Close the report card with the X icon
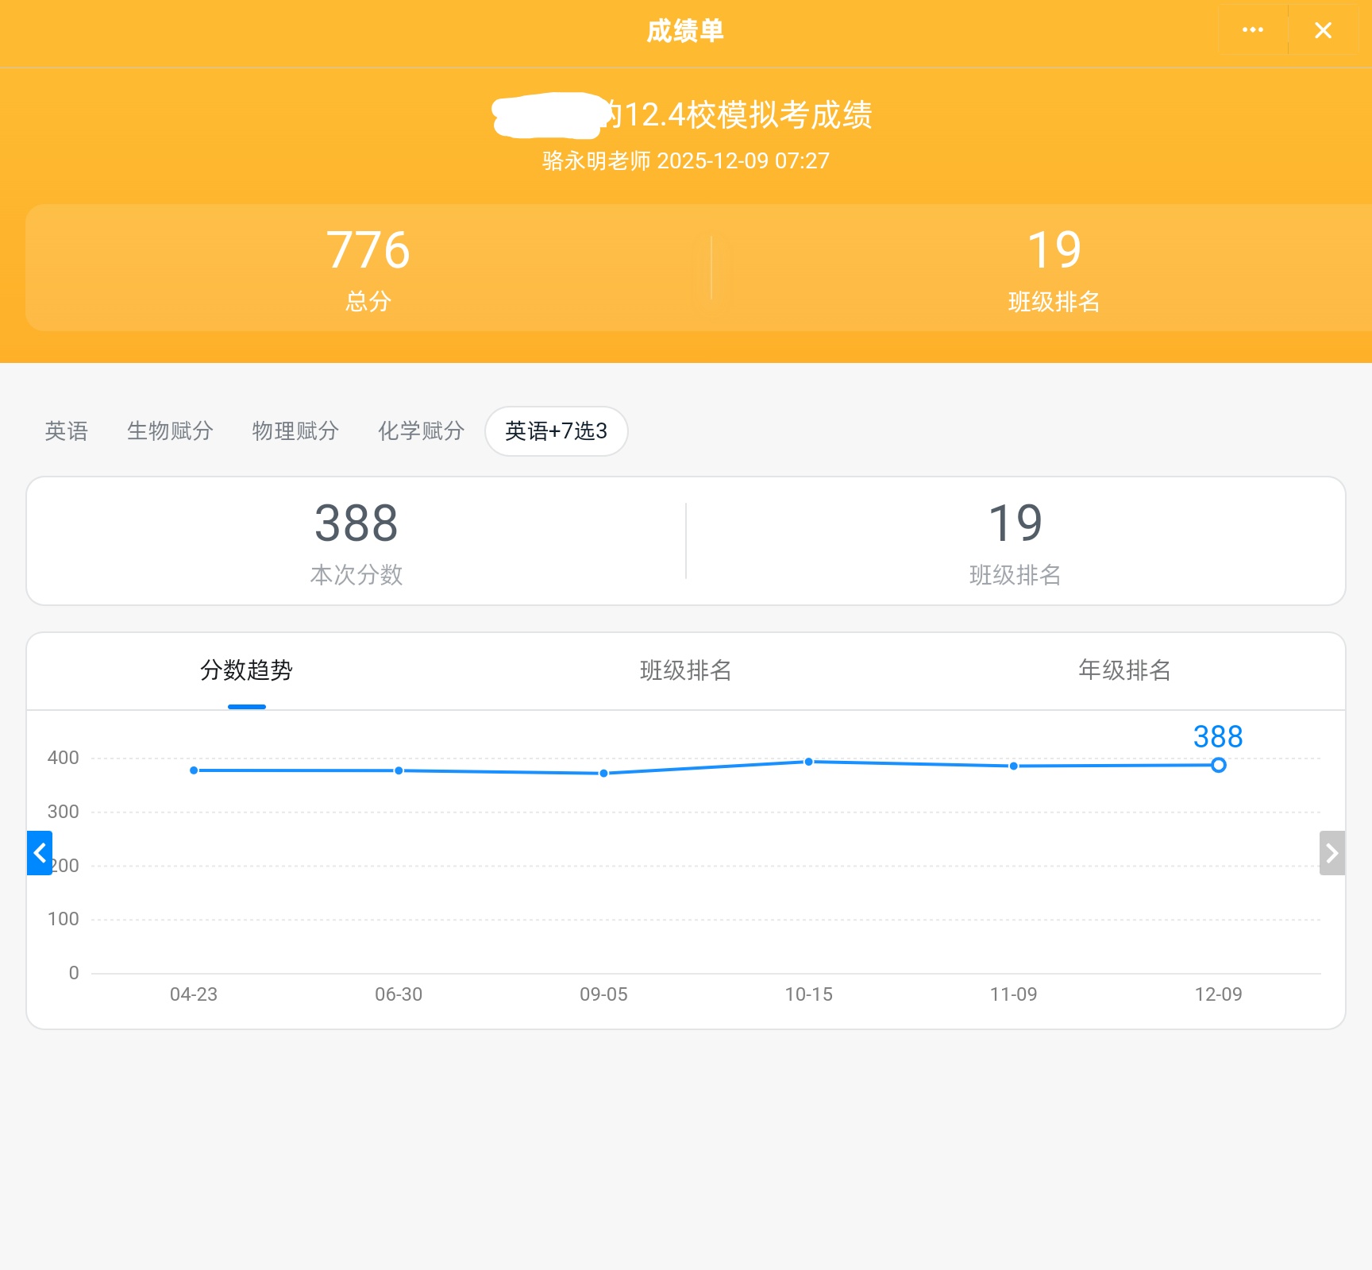The height and width of the screenshot is (1270, 1372). pos(1323,30)
